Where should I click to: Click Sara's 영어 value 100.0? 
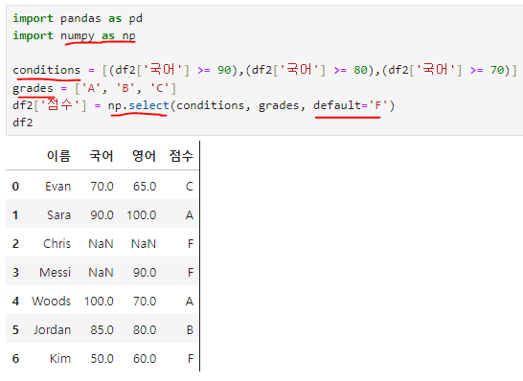tap(142, 215)
